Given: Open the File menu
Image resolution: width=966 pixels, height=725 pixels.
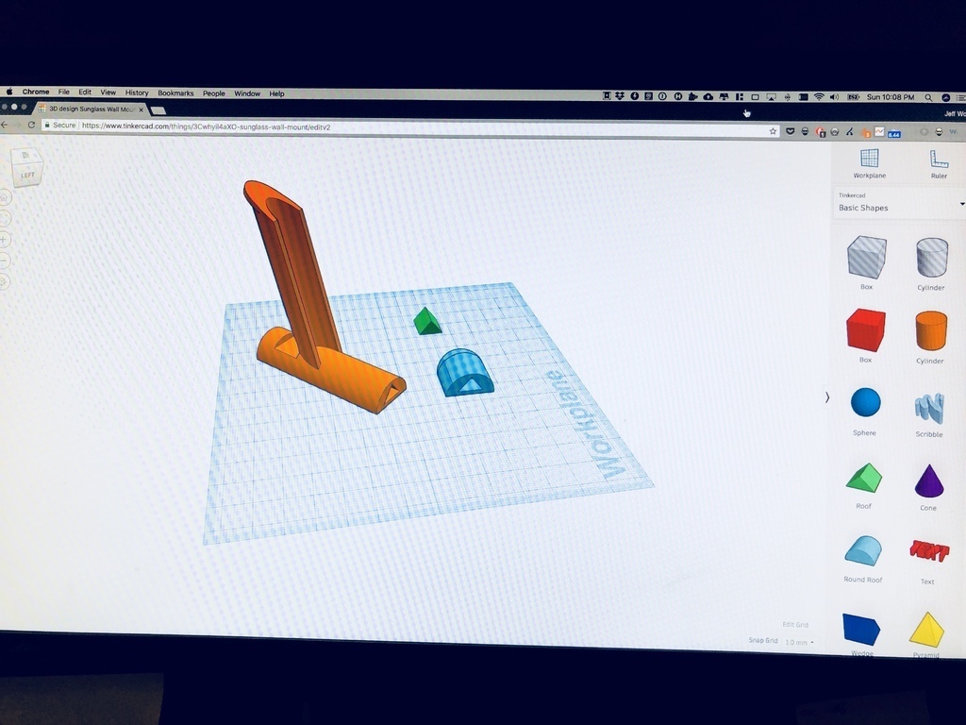Looking at the screenshot, I should point(63,92).
